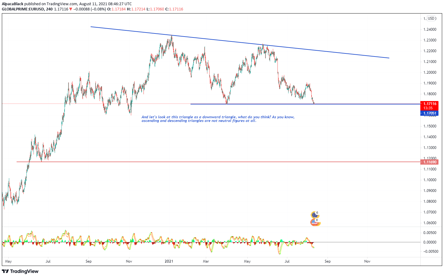The width and height of the screenshot is (444, 277).
Task: Click the red 1.11690 price label
Action: pyautogui.click(x=429, y=162)
